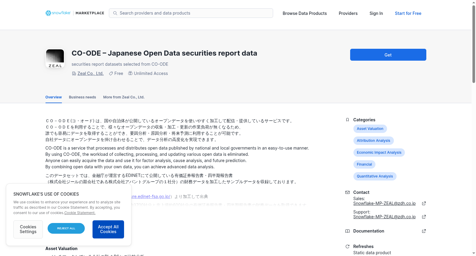Click Sign In
The height and width of the screenshot is (256, 476).
[x=376, y=13]
